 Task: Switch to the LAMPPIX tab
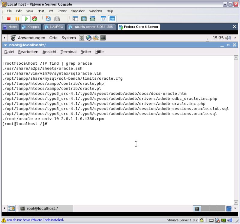pyautogui.click(x=54, y=27)
